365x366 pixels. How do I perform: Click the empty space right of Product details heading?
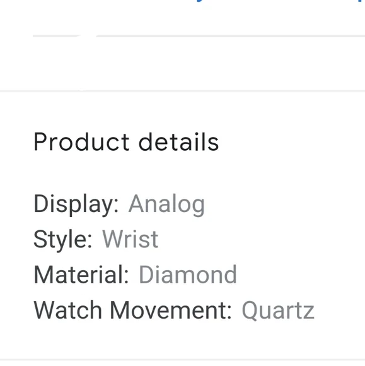coord(291,142)
